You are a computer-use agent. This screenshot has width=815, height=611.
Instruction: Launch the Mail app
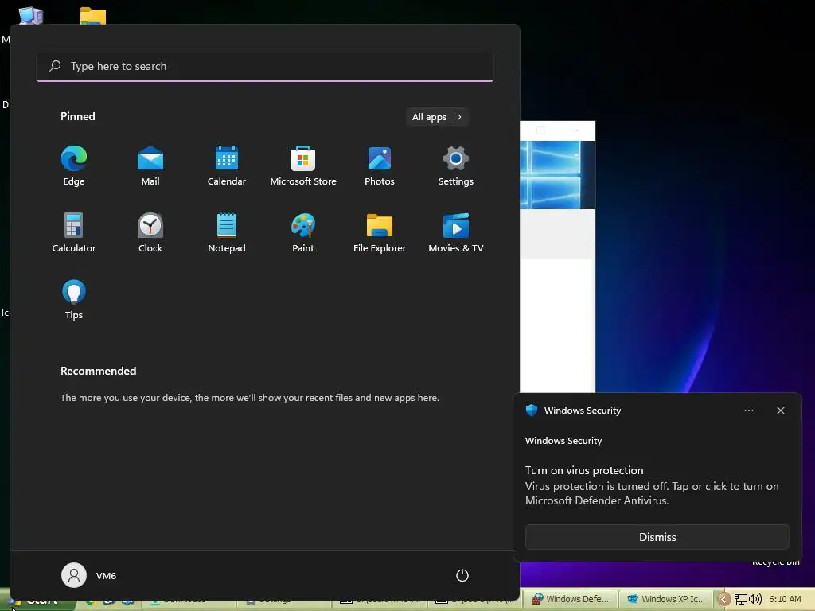[150, 166]
